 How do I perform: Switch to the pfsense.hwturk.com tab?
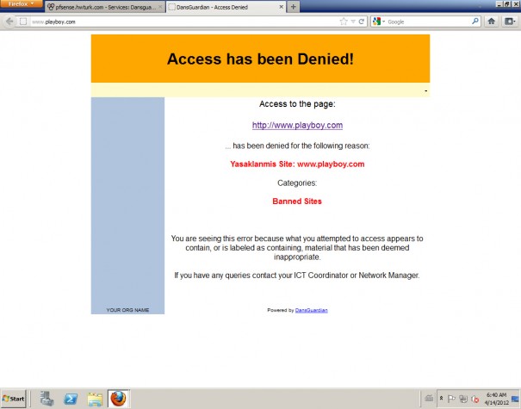(105, 7)
